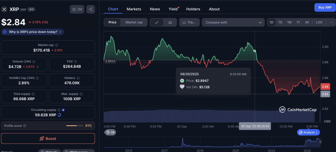Open the Holders tab
Viewport: 336px width, 152px height.
point(193,9)
